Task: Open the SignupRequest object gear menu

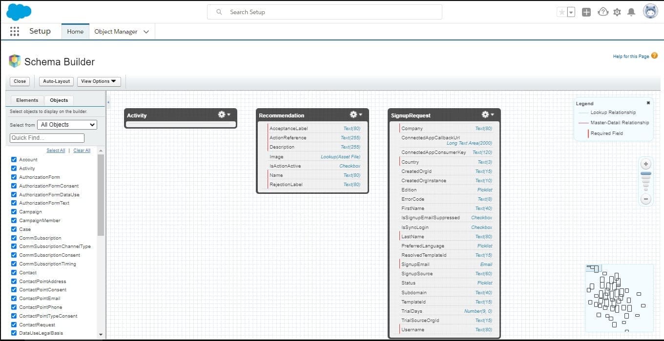Action: pyautogui.click(x=487, y=114)
